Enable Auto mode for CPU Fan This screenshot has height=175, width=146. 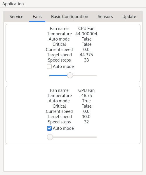[x=49, y=66]
